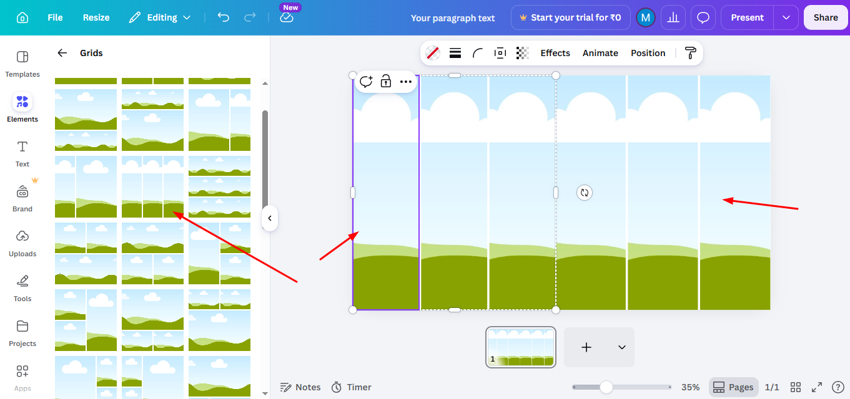Open the corner rounding icon
850x399 pixels.
(478, 53)
